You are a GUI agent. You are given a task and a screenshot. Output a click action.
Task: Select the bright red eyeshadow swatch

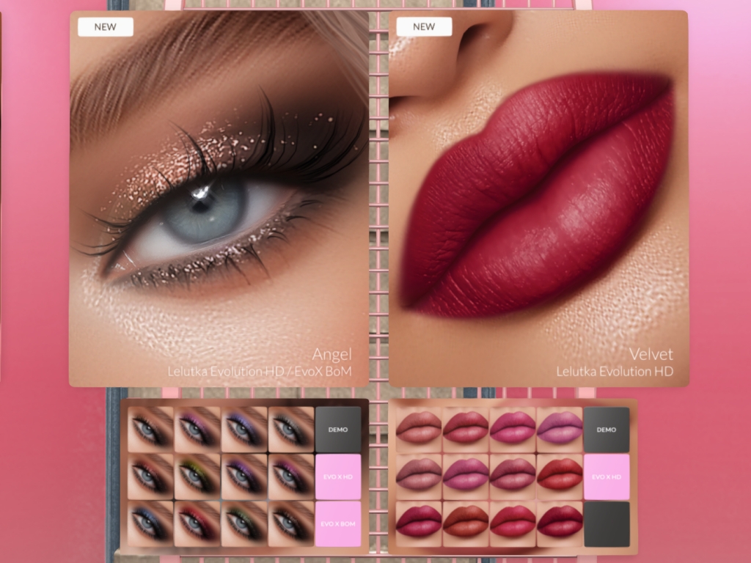coord(197,523)
